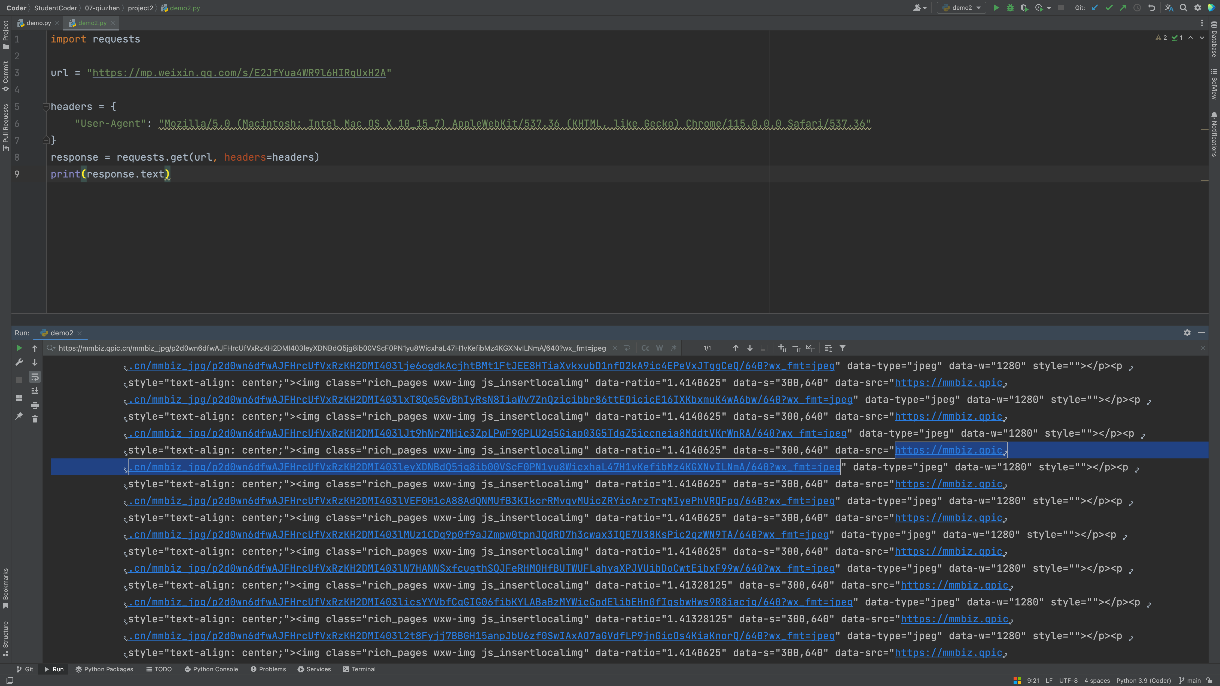Jump to previous search occurrence arrow

(736, 348)
